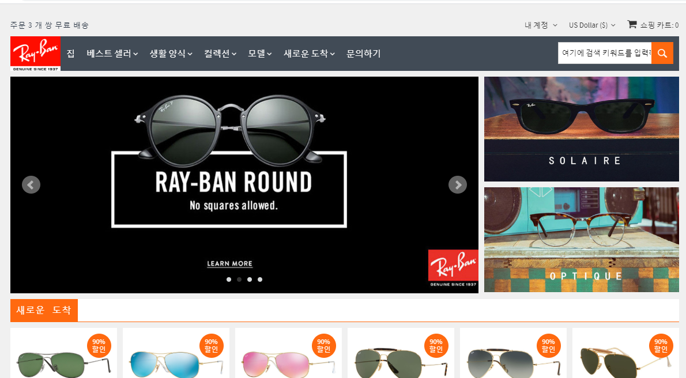The width and height of the screenshot is (686, 378).
Task: Select the third carousel dot
Action: (x=250, y=279)
